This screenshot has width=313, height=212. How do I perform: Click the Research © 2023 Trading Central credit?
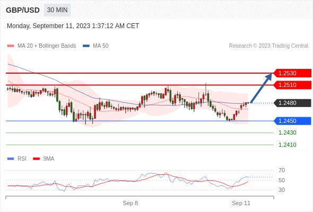(x=268, y=46)
